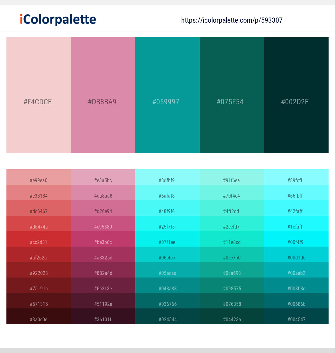Screen dimensions: 335x353
Task: Select the #002D2E darkest teal swatch
Action: coord(296,95)
